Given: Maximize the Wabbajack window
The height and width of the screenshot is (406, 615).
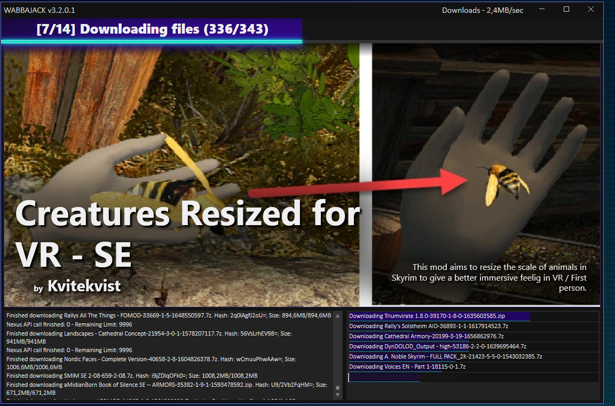Looking at the screenshot, I should [x=566, y=10].
